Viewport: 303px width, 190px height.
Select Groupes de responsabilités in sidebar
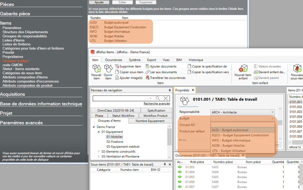(x=25, y=36)
